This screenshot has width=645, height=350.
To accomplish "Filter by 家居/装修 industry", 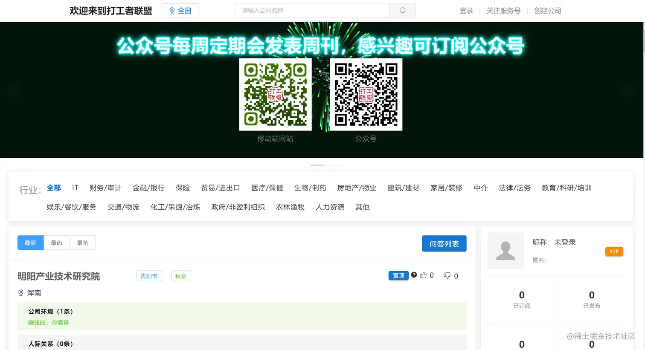I will tap(447, 188).
